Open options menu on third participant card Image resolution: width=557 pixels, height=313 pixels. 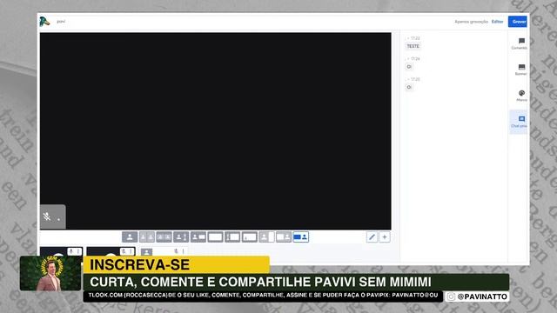(x=184, y=251)
